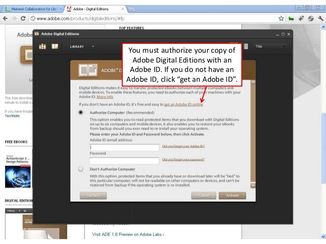Open the green 'bu' extension icon

click(291, 19)
